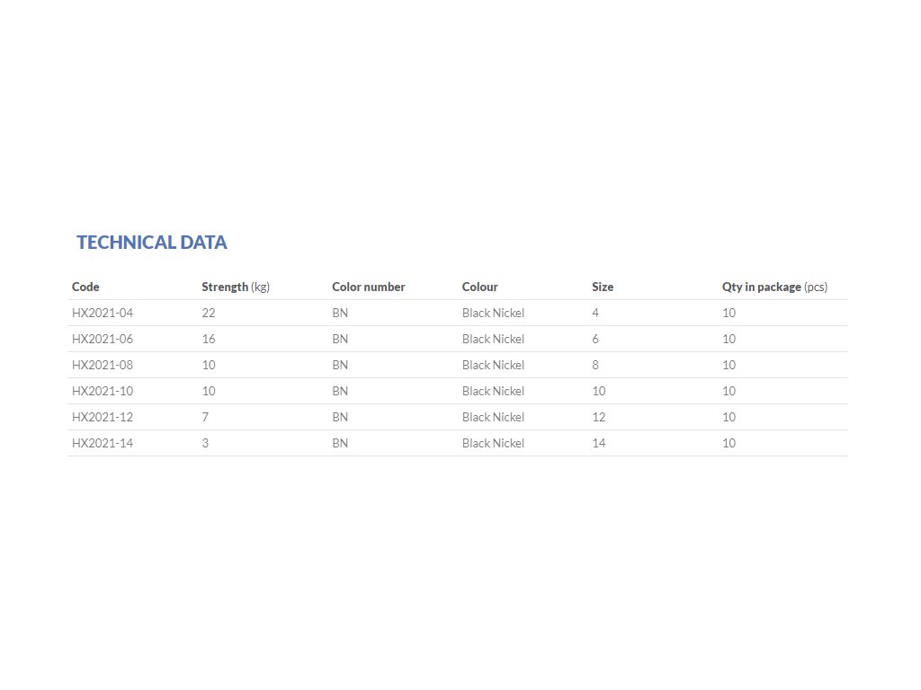Click product code HX2021-14
Screen dimensions: 921x690
click(103, 443)
